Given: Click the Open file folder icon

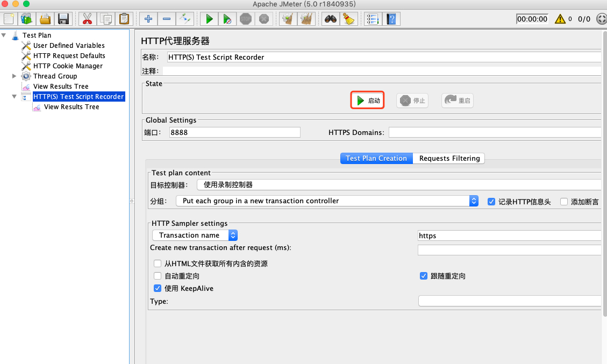Looking at the screenshot, I should [x=45, y=19].
